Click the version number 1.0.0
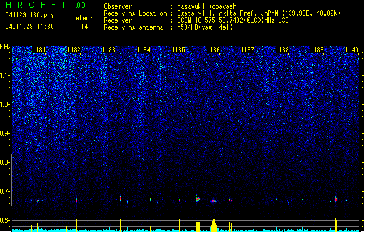This screenshot has height=232, width=365. (79, 5)
